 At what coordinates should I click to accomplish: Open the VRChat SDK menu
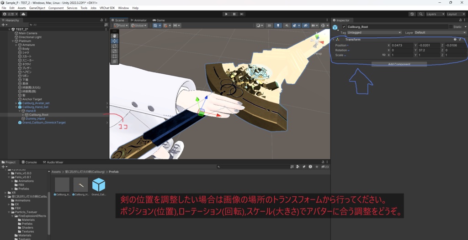[107, 8]
